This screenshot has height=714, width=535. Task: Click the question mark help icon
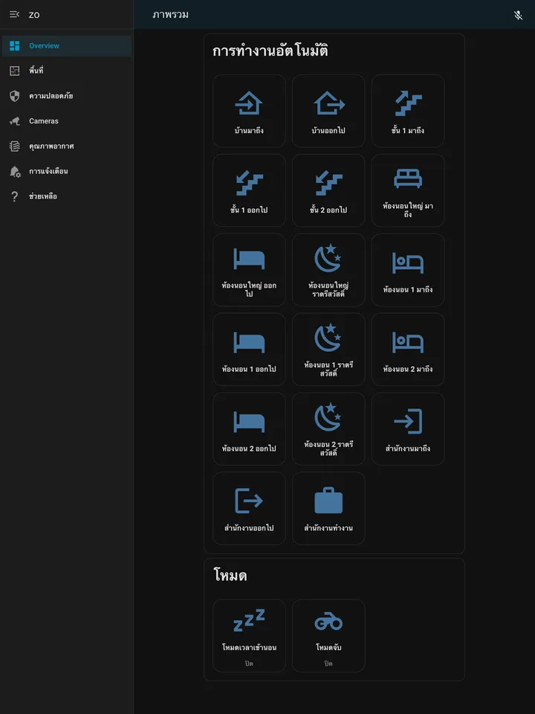[15, 196]
